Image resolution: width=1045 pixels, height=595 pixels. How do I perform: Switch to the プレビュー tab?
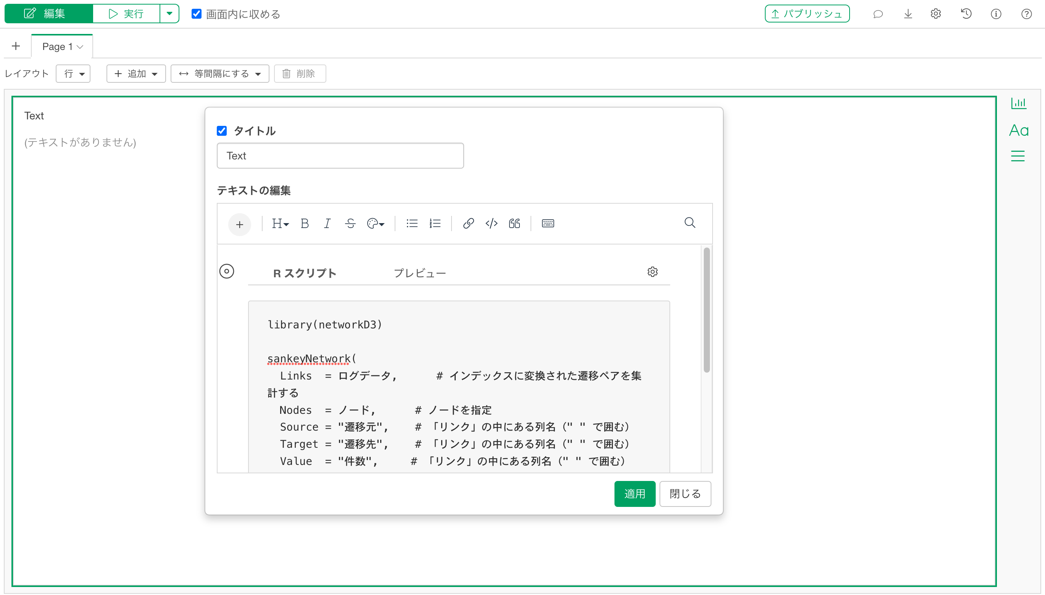pos(419,273)
